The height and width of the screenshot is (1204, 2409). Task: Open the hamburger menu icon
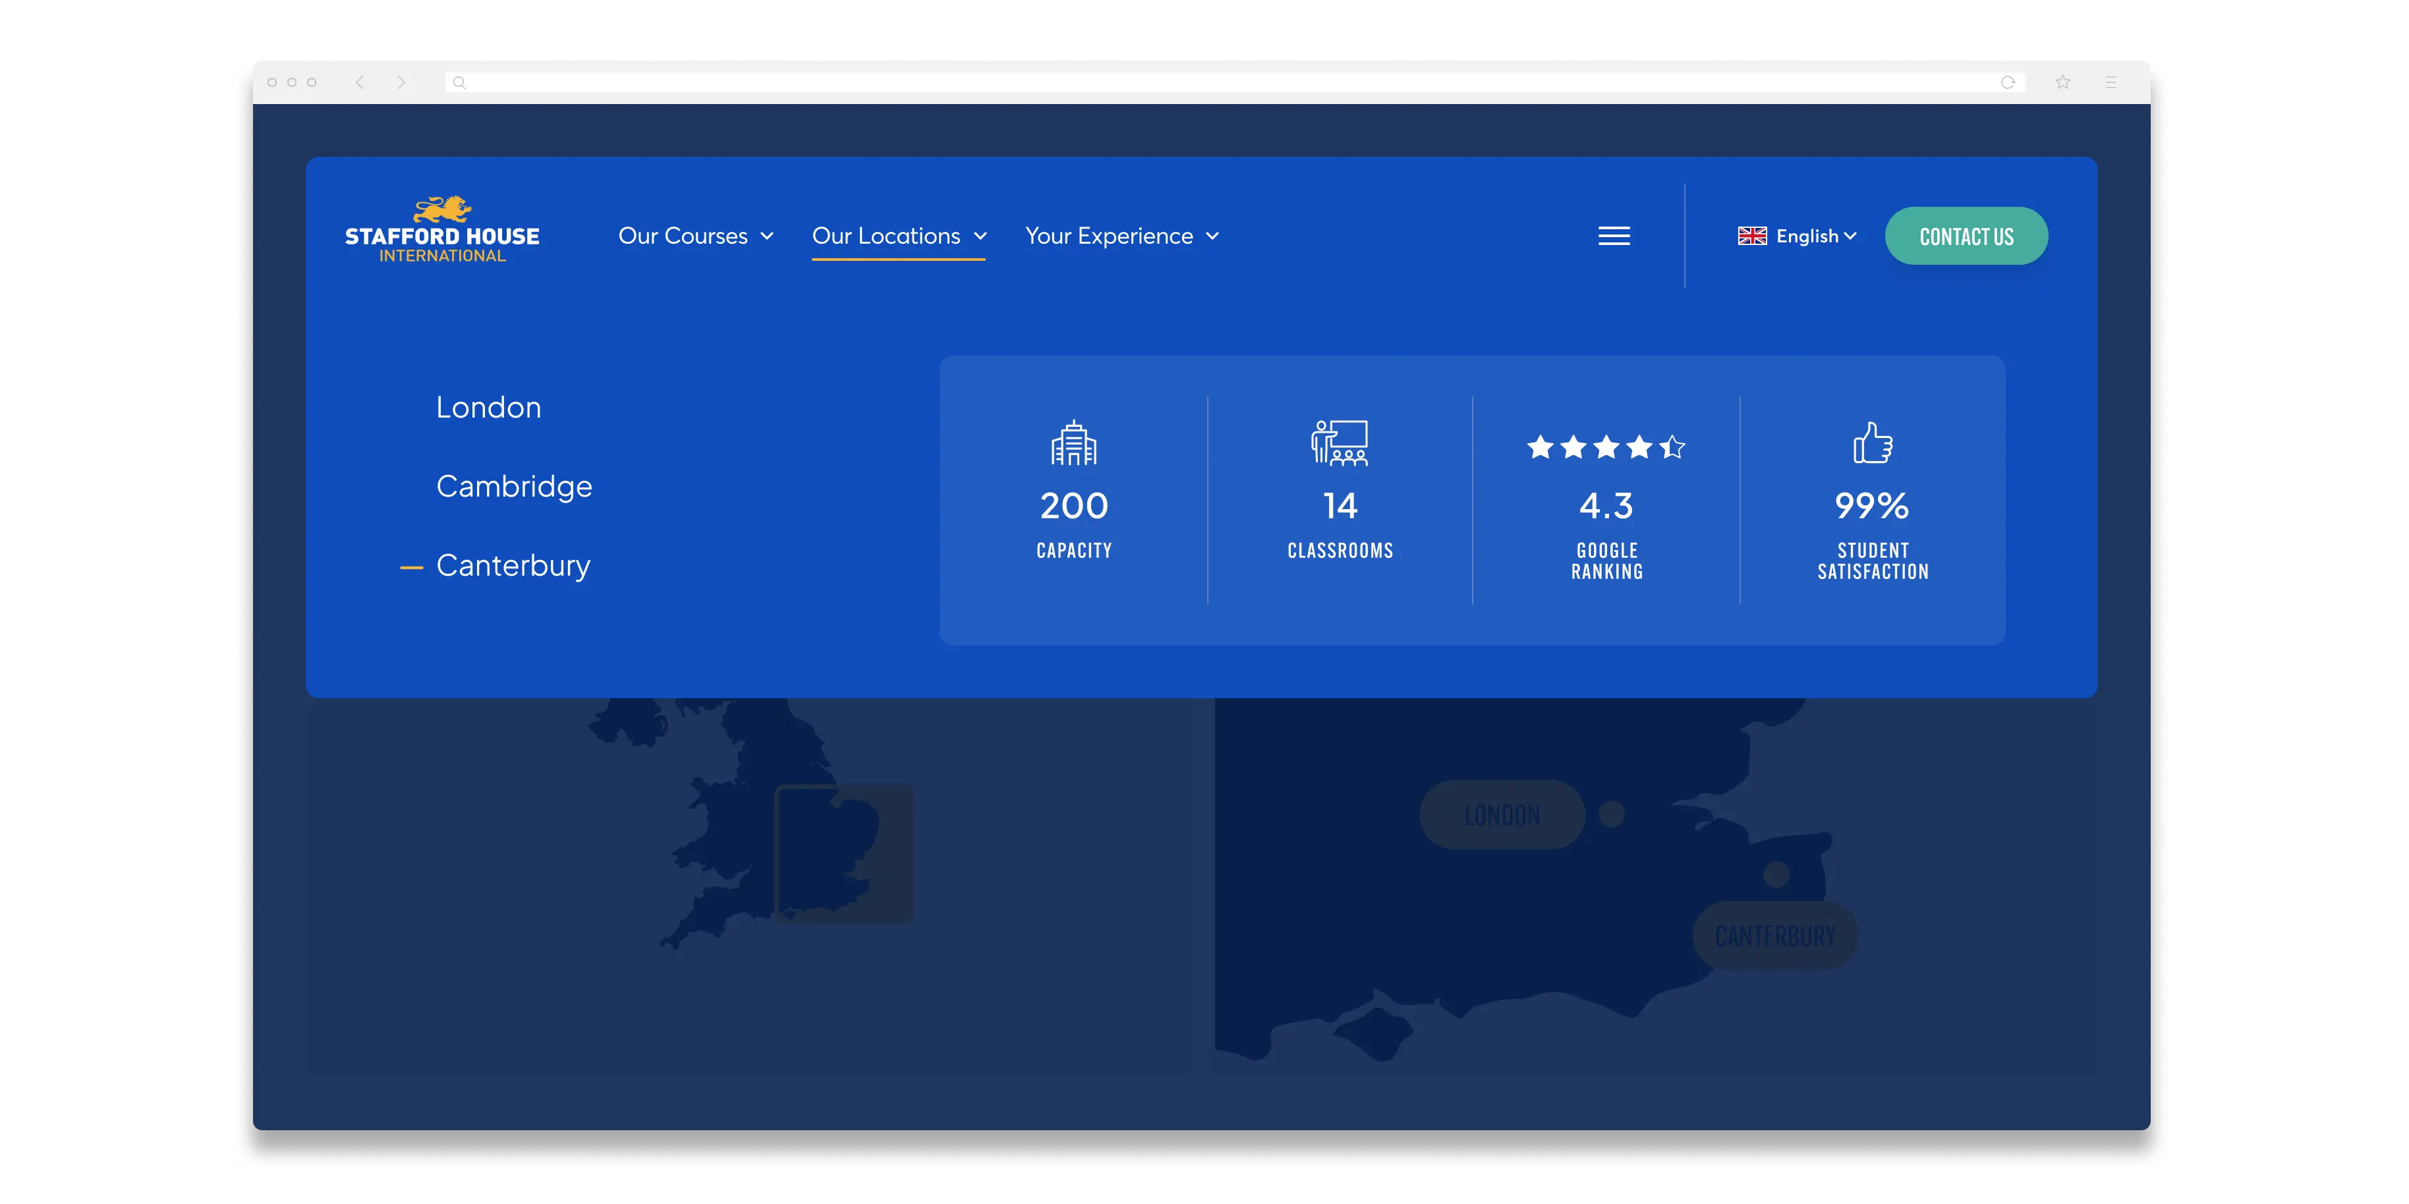(x=1613, y=236)
